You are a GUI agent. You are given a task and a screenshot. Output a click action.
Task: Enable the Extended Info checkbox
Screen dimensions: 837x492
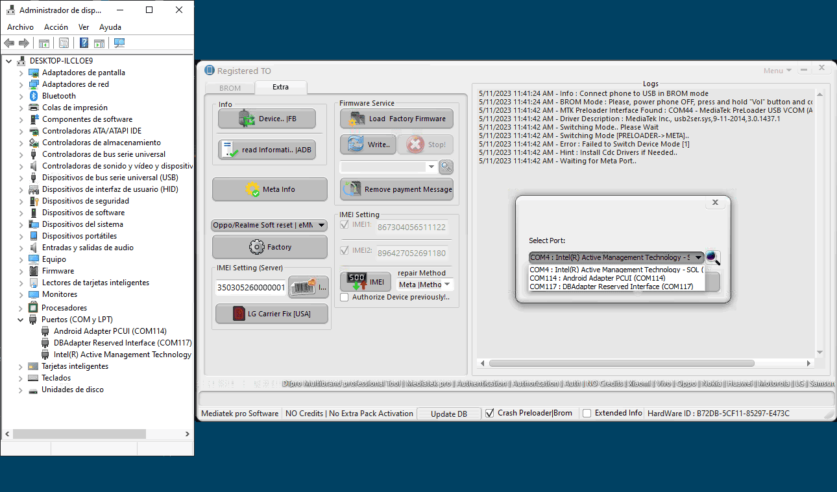point(587,413)
